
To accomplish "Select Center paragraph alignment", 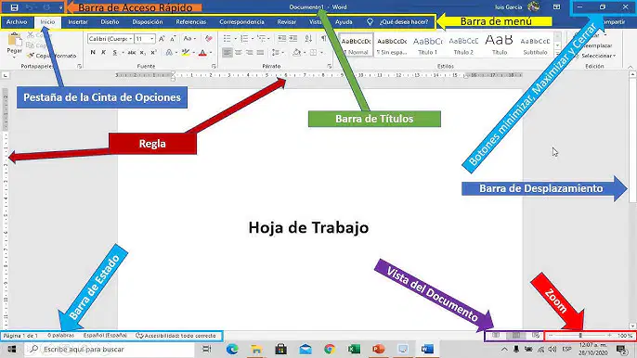I will coord(239,53).
